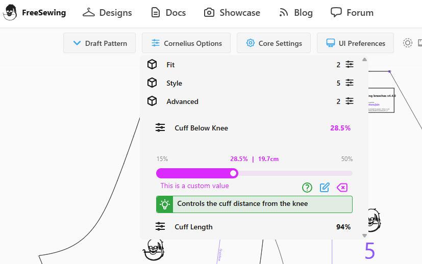Screen dimensions: 422x264
Task: Click the lightbulb hint icon
Action: pyautogui.click(x=165, y=204)
